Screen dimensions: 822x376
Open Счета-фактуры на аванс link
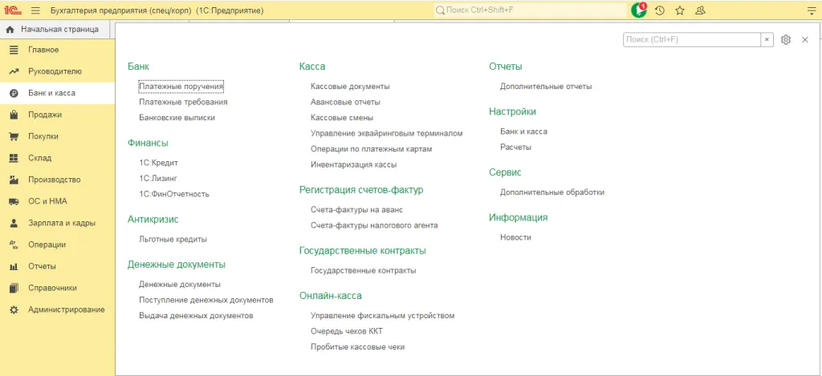(x=356, y=209)
